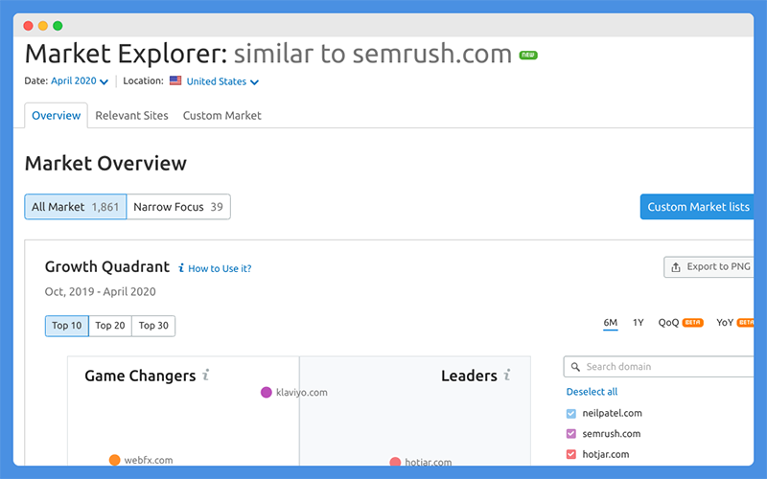Click into the Search domain field
The width and height of the screenshot is (767, 479).
(659, 367)
